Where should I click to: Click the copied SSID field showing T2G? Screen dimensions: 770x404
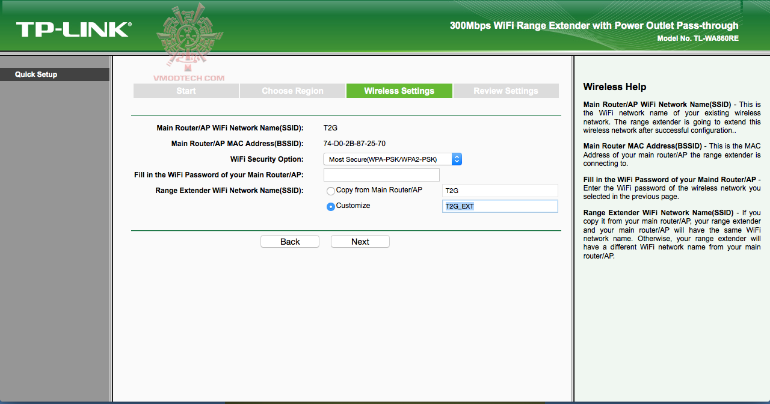point(500,191)
